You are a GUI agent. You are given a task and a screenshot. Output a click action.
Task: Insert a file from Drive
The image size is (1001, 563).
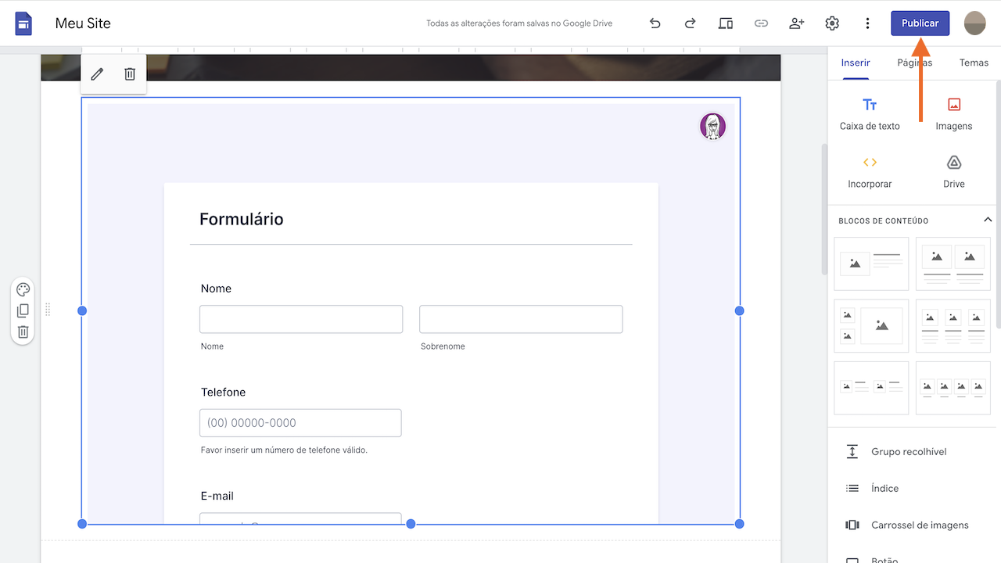(954, 172)
